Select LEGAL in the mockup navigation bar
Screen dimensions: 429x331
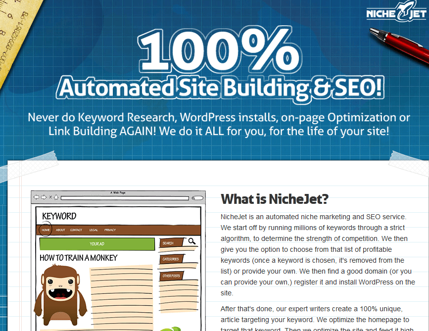pyautogui.click(x=94, y=230)
